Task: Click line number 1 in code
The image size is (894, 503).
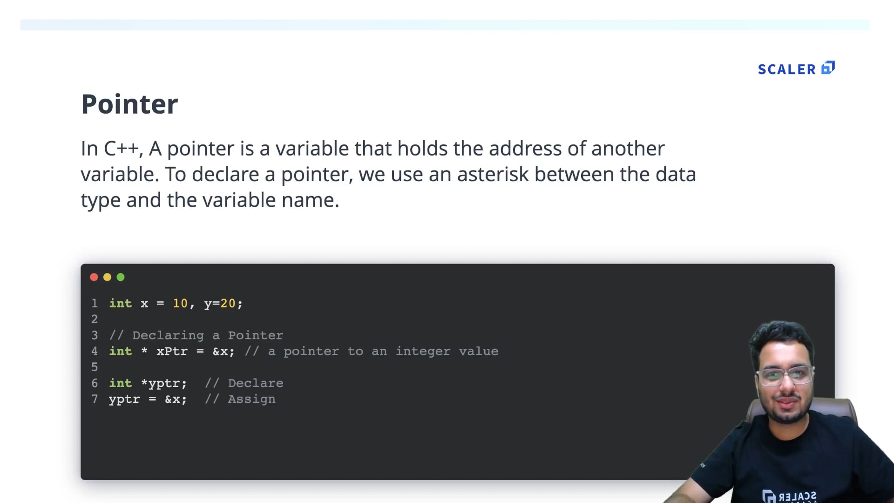Action: point(95,304)
